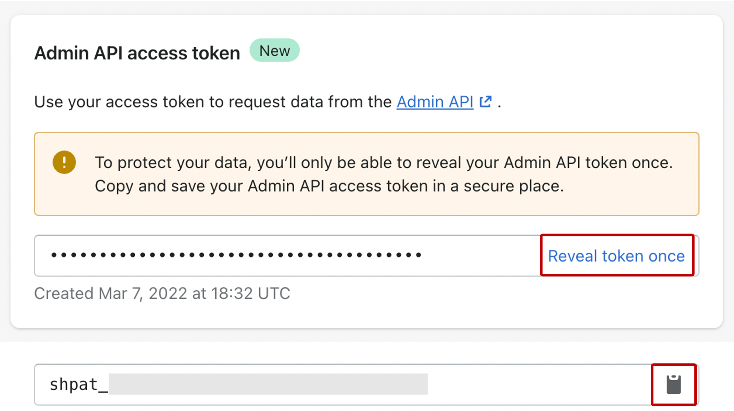The height and width of the screenshot is (411, 734).
Task: Click the green New badge
Action: (x=275, y=50)
